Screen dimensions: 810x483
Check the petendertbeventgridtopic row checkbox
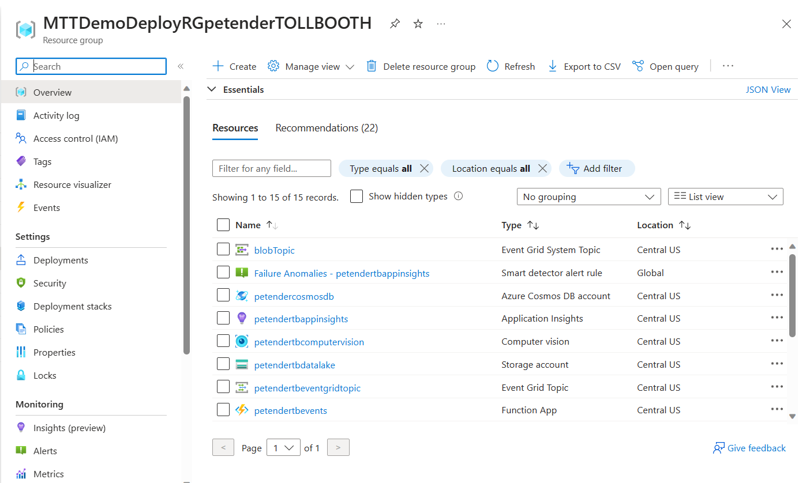point(223,387)
